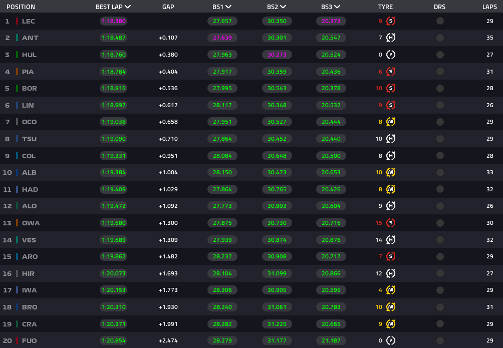Toggle the DRS indicator for ALB

click(440, 172)
